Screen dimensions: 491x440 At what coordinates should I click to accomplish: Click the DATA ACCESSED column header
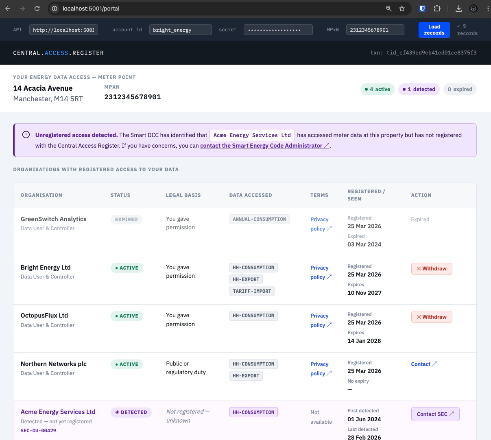tap(251, 195)
